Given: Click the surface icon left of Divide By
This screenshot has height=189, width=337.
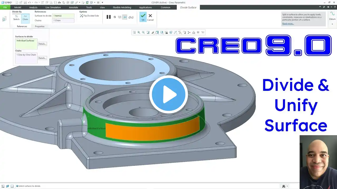Looking at the screenshot, I should (x=4, y=19).
